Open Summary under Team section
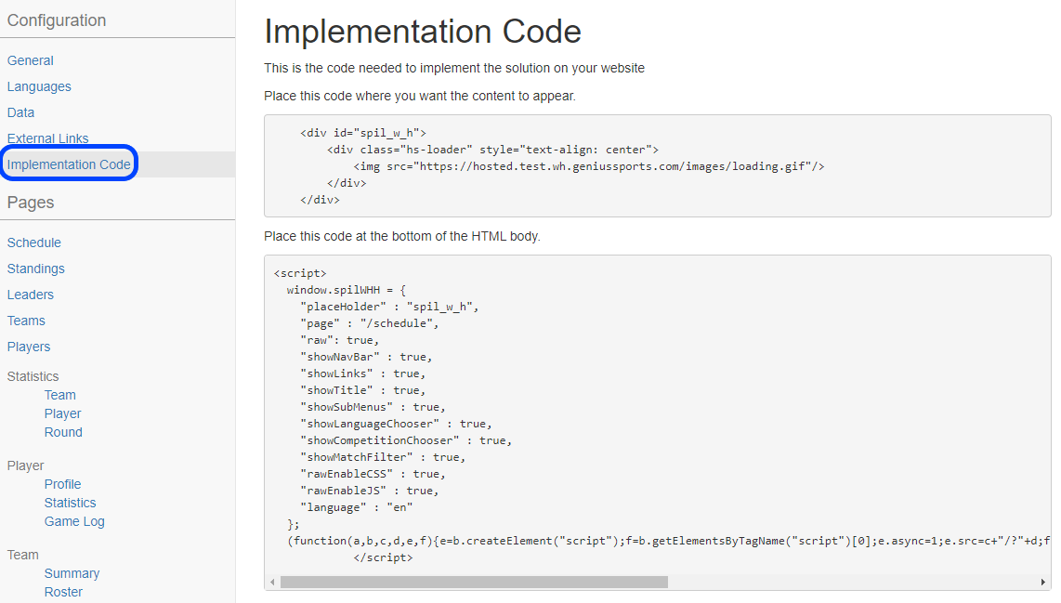The width and height of the screenshot is (1061, 603). tap(72, 574)
